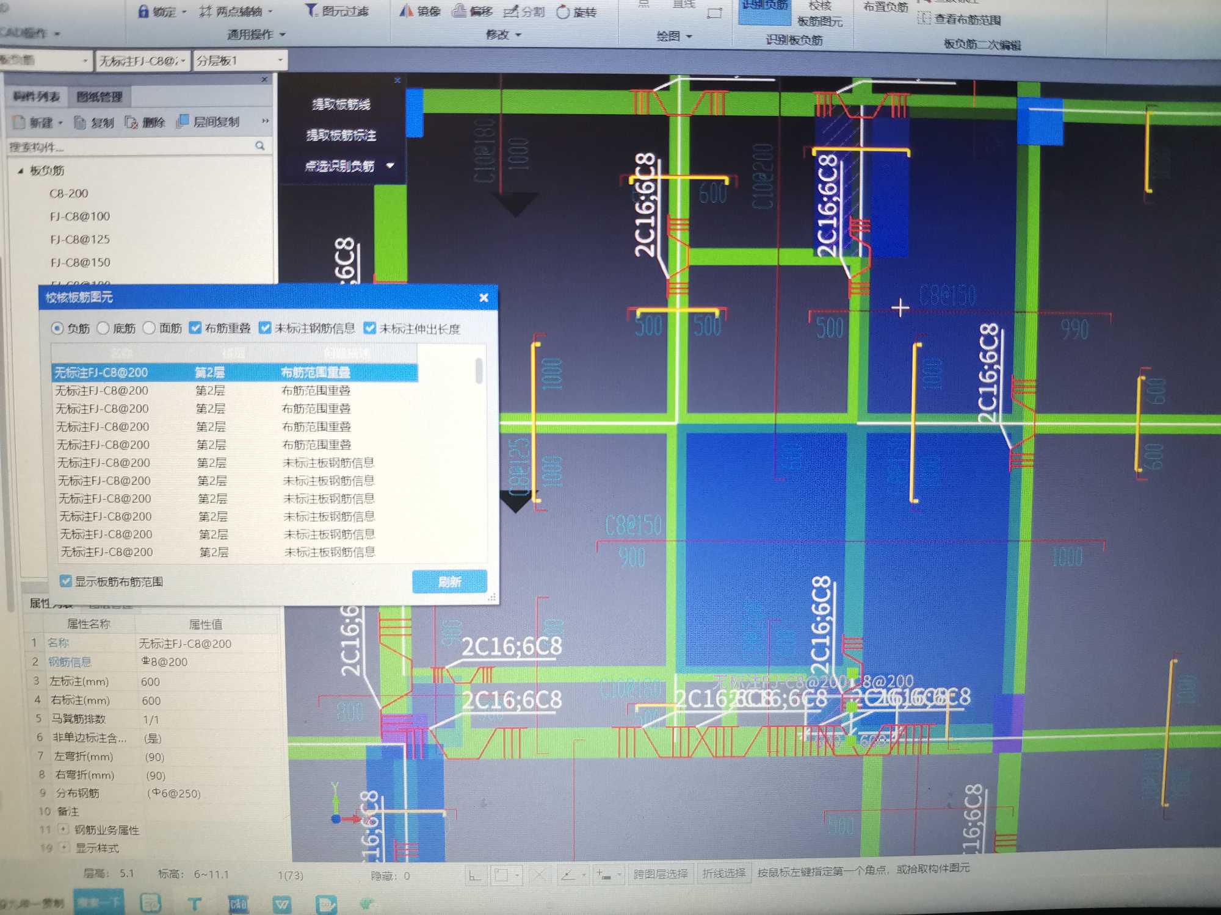Toggle the orthogonal mode icon in status bar

pyautogui.click(x=474, y=876)
